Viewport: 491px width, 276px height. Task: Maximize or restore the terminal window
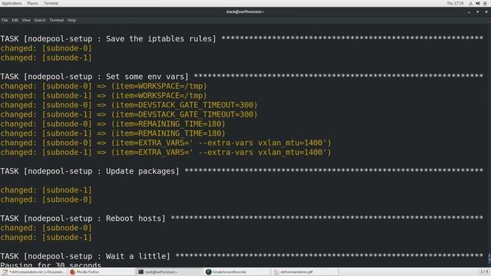click(477, 12)
